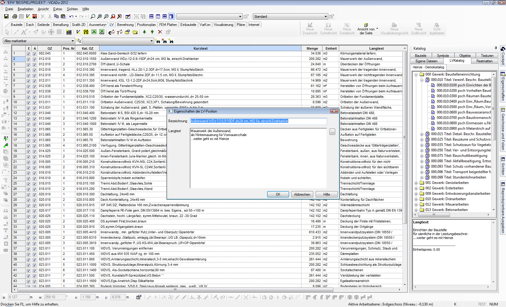Click into the Langtext text area in dialog

(x=258, y=158)
